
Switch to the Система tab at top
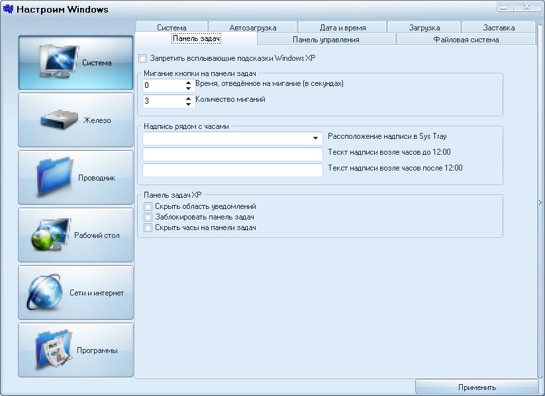(172, 27)
